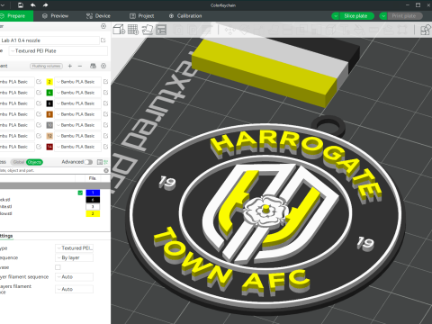Open printer section settings gear icon

[x=103, y=26]
